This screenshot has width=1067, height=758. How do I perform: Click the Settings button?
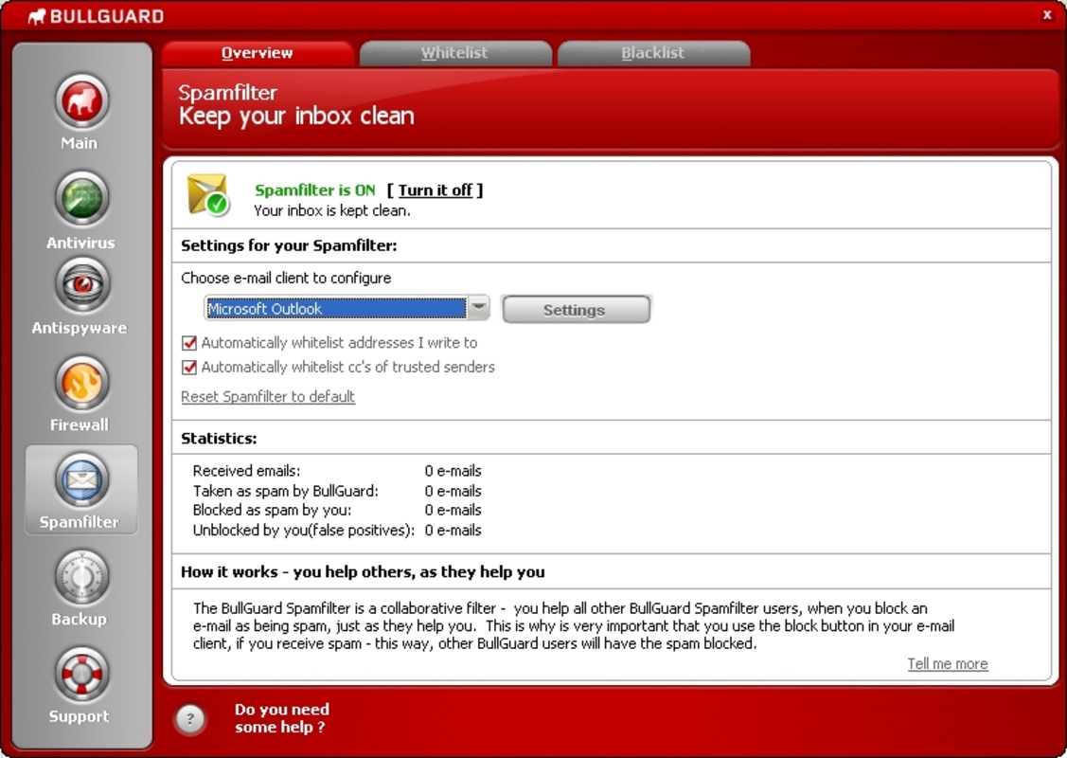click(576, 310)
